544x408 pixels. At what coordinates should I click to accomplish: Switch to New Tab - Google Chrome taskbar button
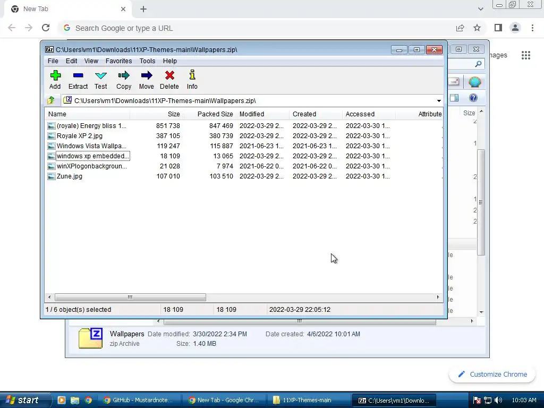tap(224, 400)
